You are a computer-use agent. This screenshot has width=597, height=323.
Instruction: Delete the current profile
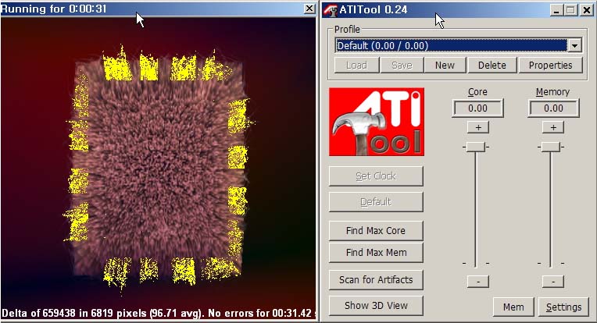(492, 65)
